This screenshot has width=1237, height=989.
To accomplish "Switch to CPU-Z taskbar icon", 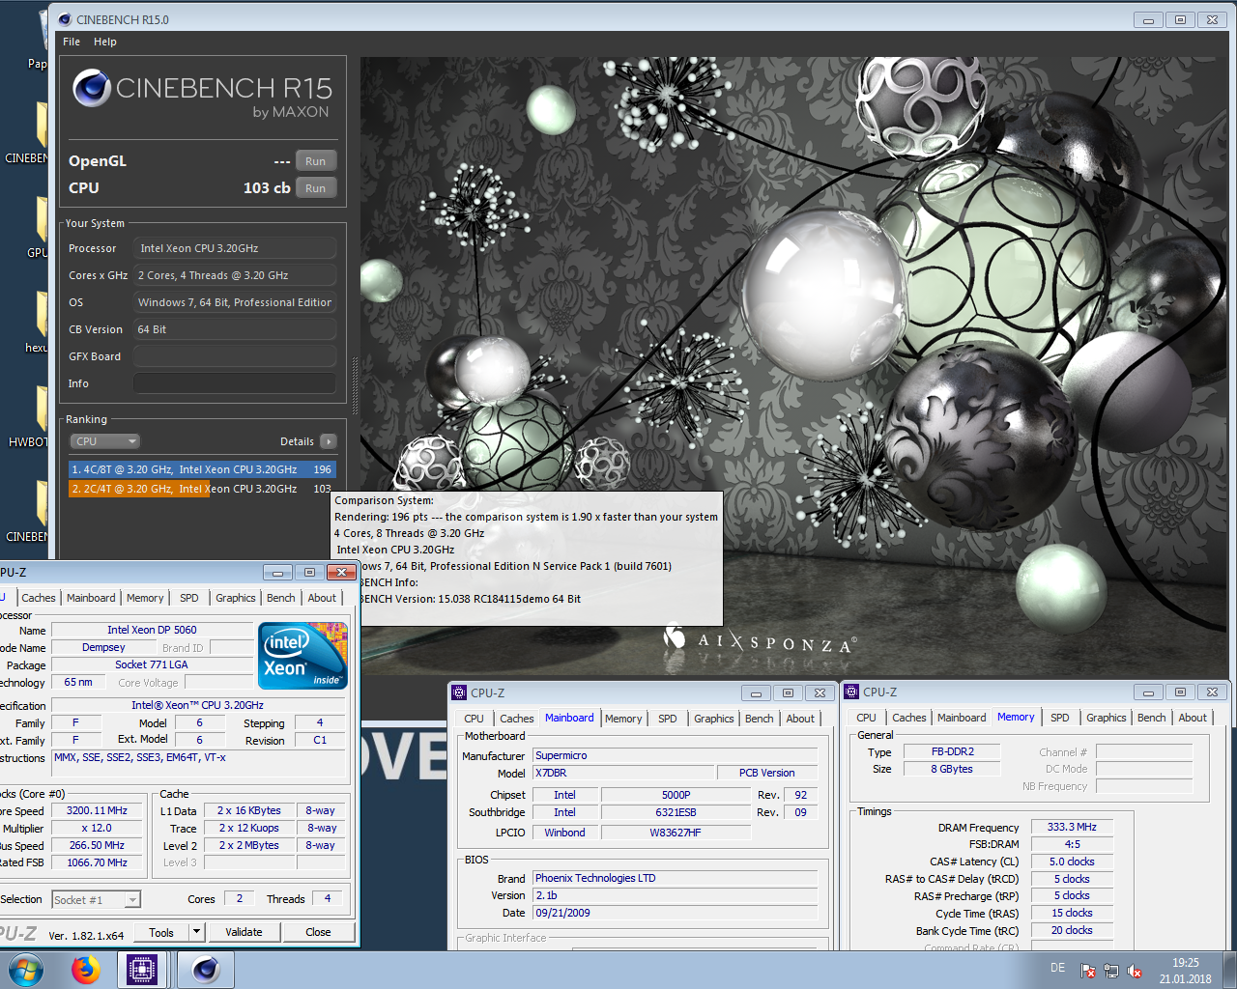I will pyautogui.click(x=142, y=970).
